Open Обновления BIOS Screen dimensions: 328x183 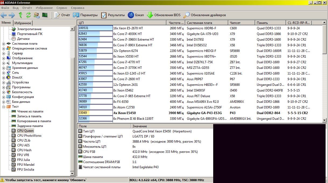click(164, 15)
